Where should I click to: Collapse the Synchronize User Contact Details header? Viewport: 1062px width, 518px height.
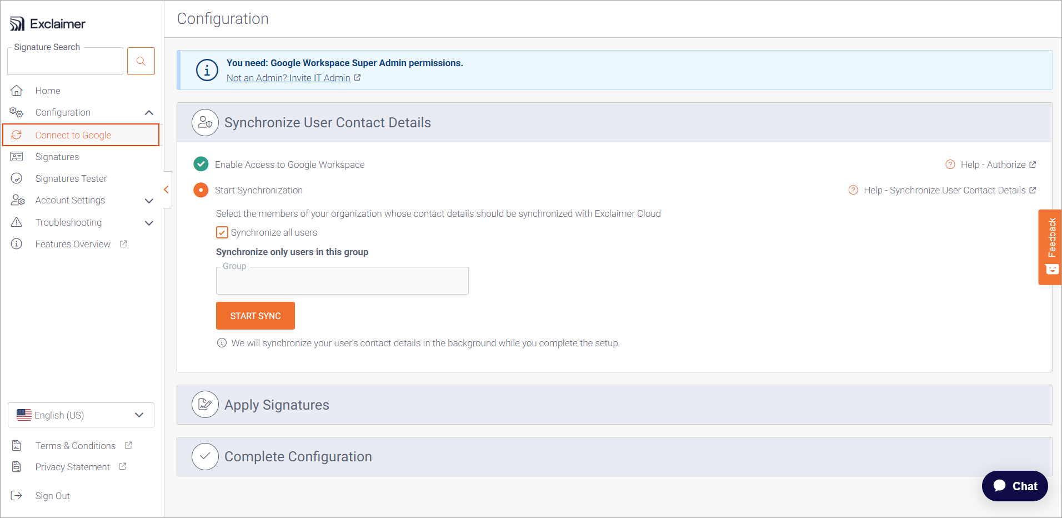click(x=614, y=122)
